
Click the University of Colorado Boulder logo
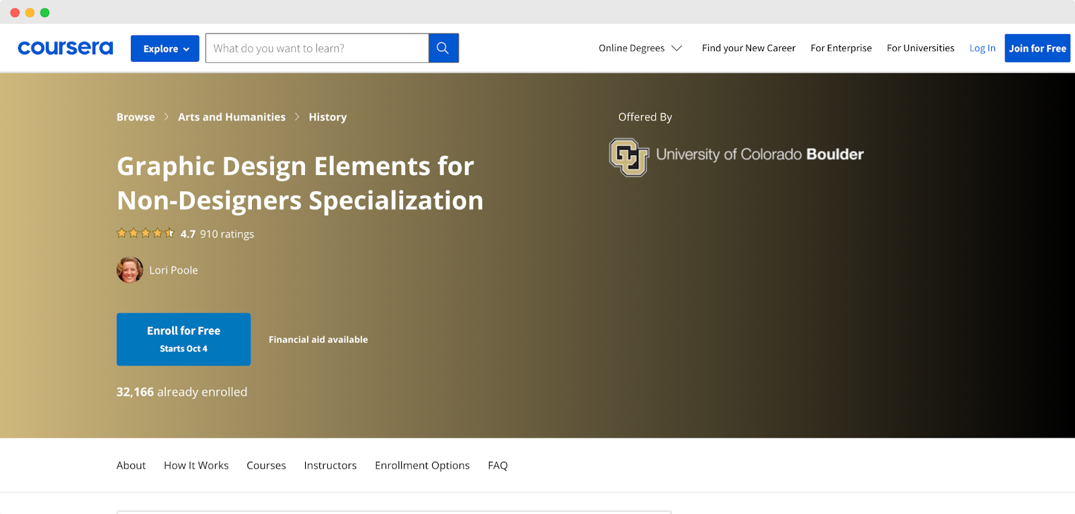click(736, 156)
